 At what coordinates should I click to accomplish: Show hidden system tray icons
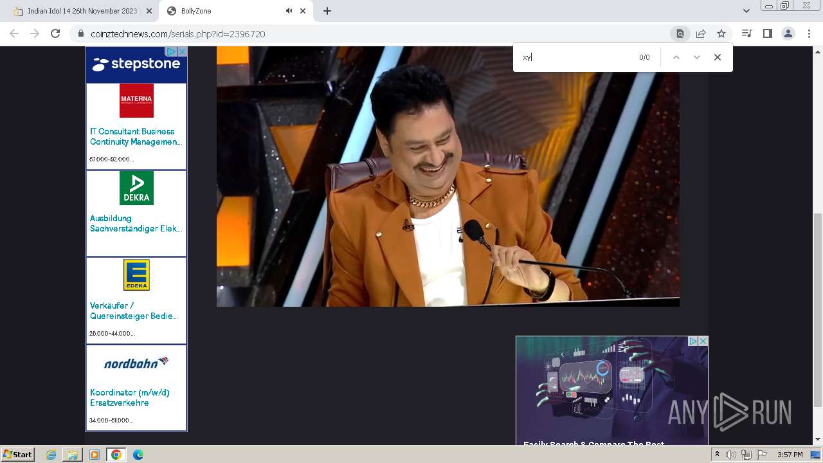click(717, 455)
